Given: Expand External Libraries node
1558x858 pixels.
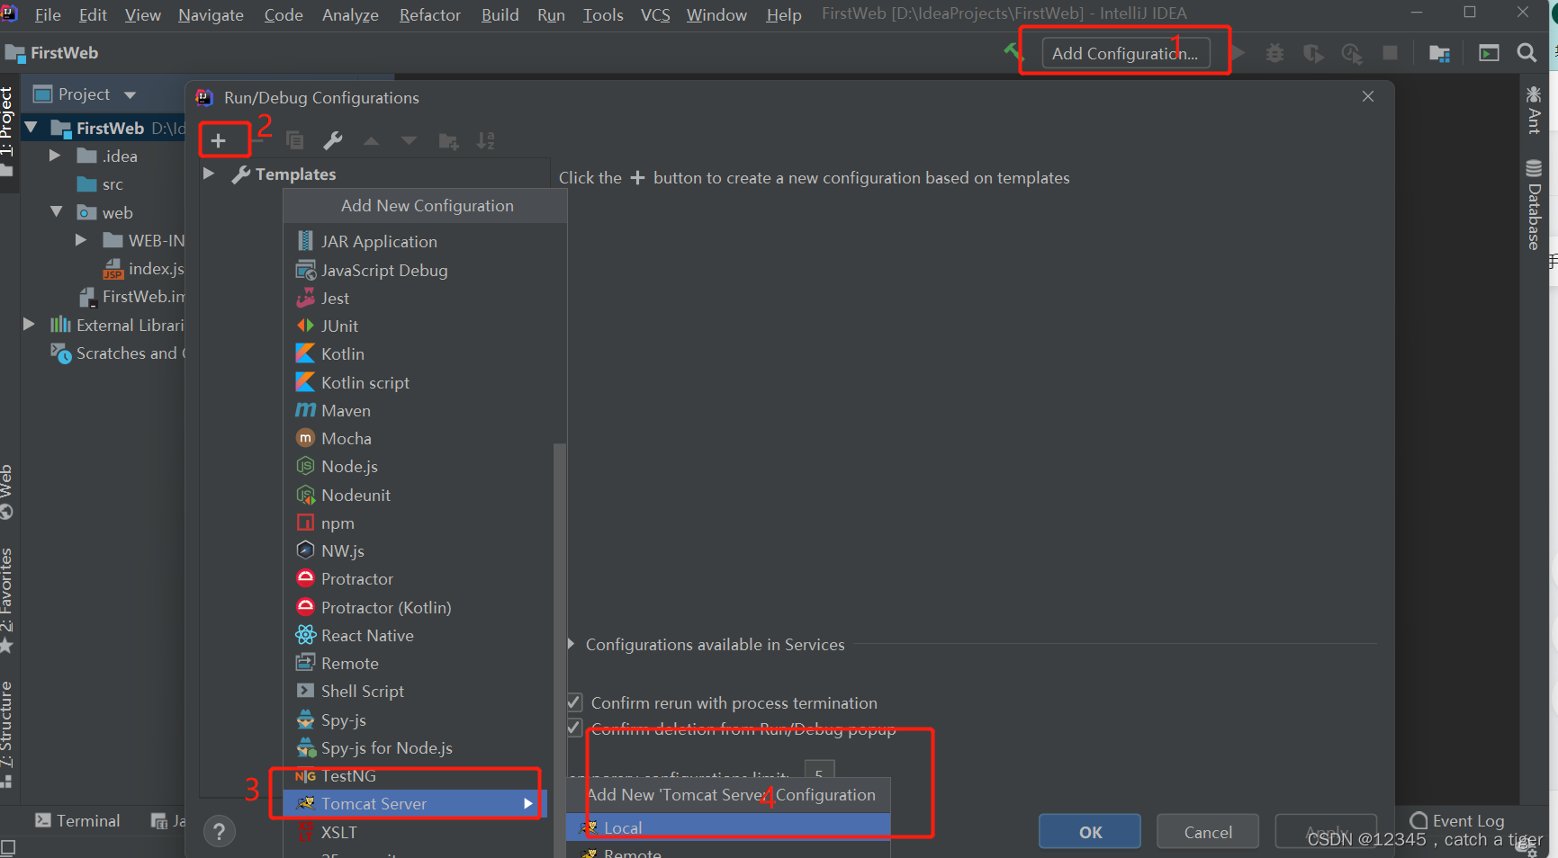Looking at the screenshot, I should pyautogui.click(x=29, y=325).
